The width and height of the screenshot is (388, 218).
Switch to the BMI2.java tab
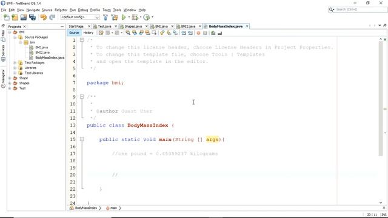tap(188, 27)
